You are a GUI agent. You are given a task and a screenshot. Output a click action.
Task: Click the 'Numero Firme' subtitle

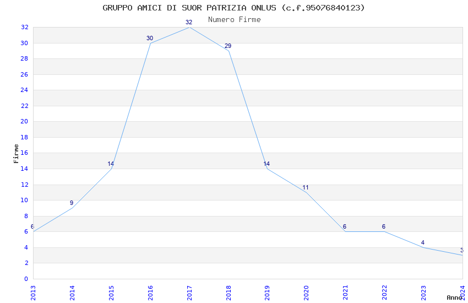235,20
